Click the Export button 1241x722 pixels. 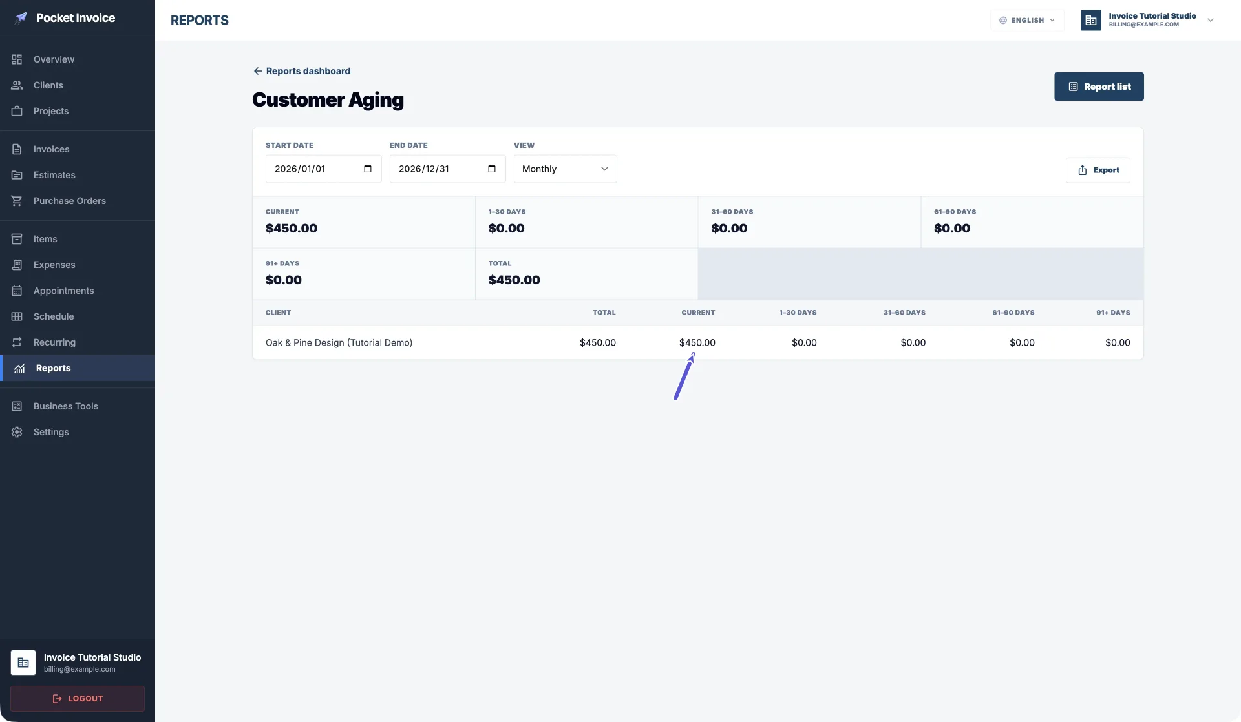(1098, 170)
